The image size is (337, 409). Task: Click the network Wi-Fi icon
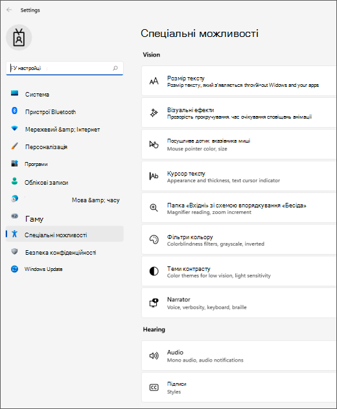click(15, 128)
